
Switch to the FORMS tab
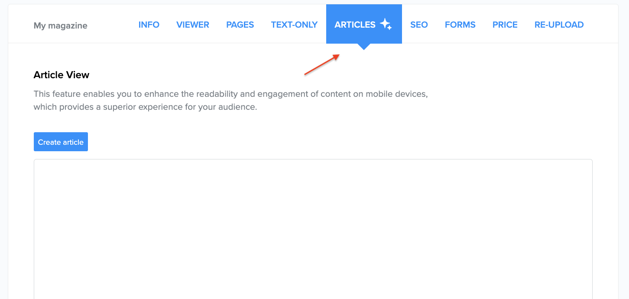point(460,25)
